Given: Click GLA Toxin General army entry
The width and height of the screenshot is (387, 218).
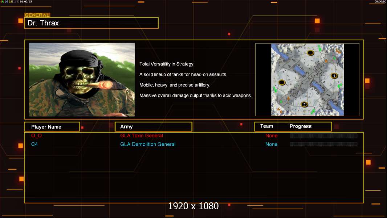Looking at the screenshot, I should [x=142, y=136].
